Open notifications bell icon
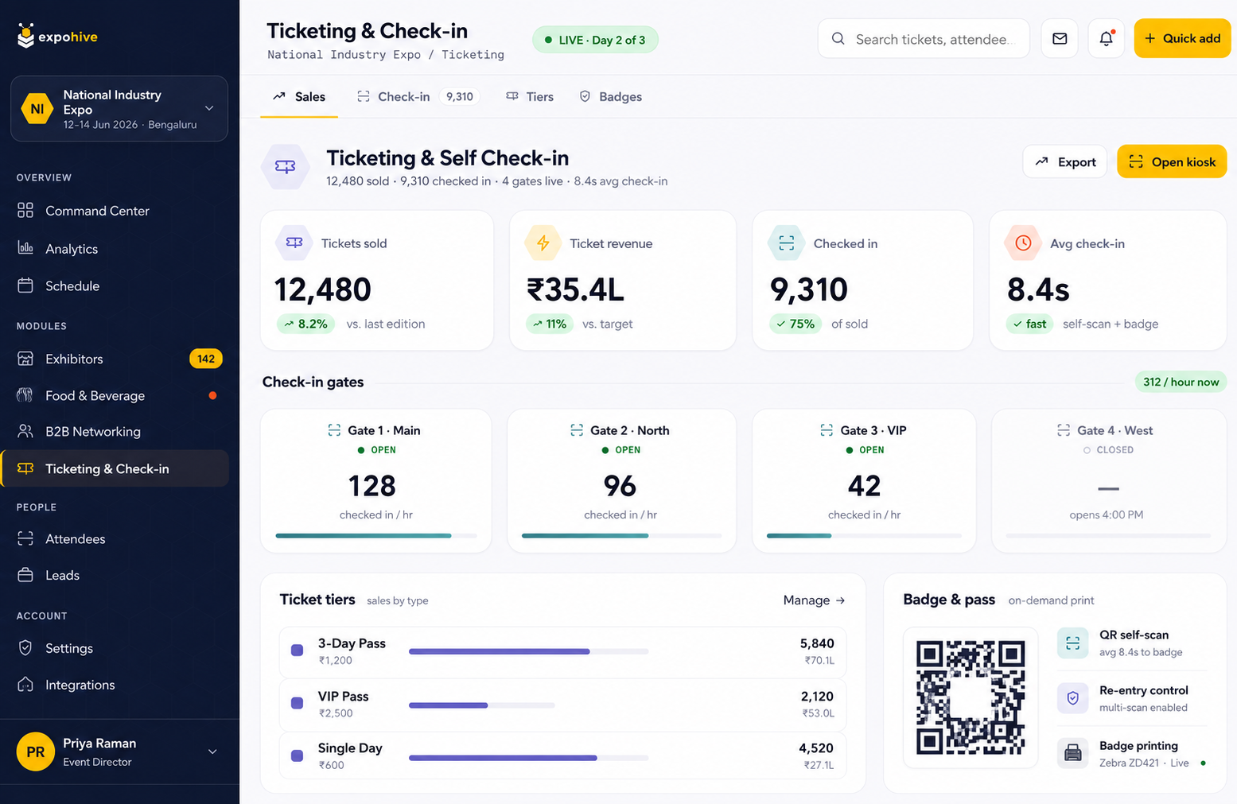Viewport: 1237px width, 804px height. (x=1106, y=38)
